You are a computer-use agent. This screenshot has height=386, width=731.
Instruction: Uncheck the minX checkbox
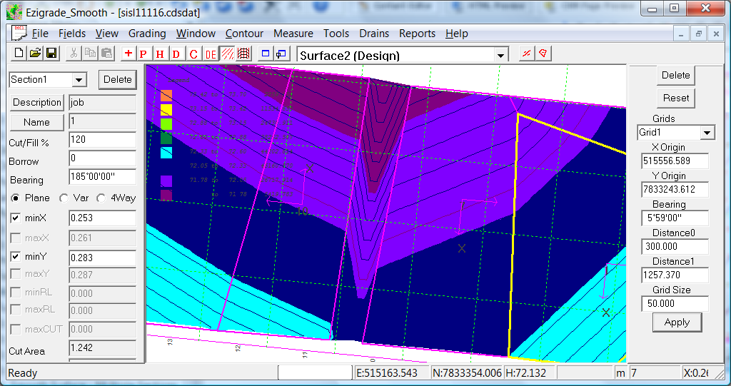click(16, 218)
